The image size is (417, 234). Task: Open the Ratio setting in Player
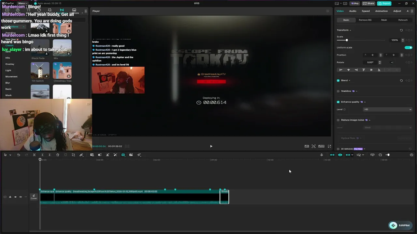pos(321,146)
